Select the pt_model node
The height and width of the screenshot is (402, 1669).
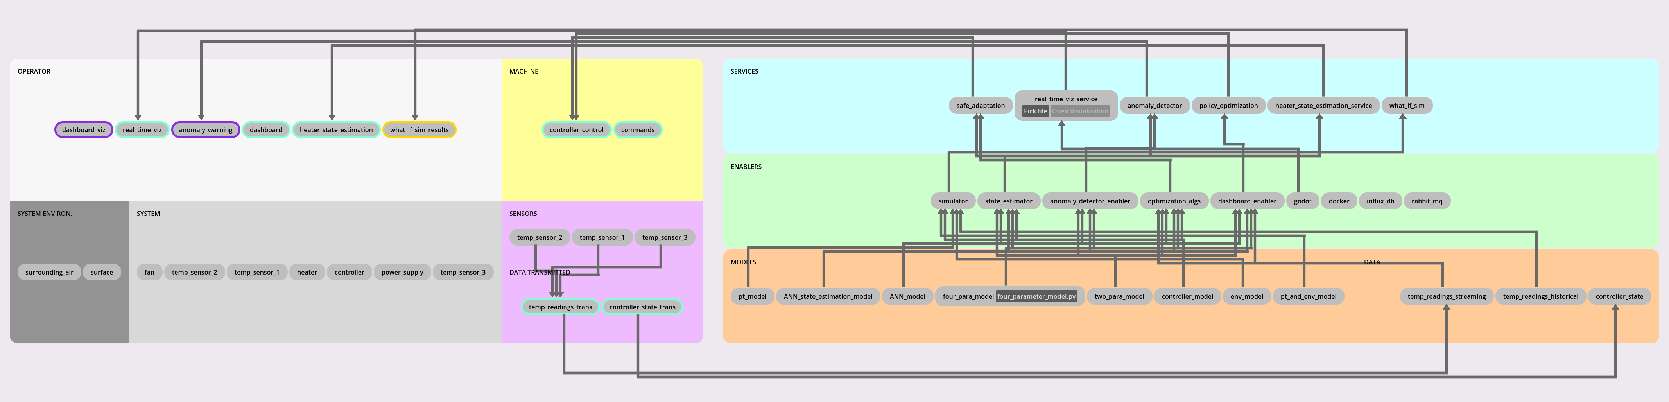point(752,296)
